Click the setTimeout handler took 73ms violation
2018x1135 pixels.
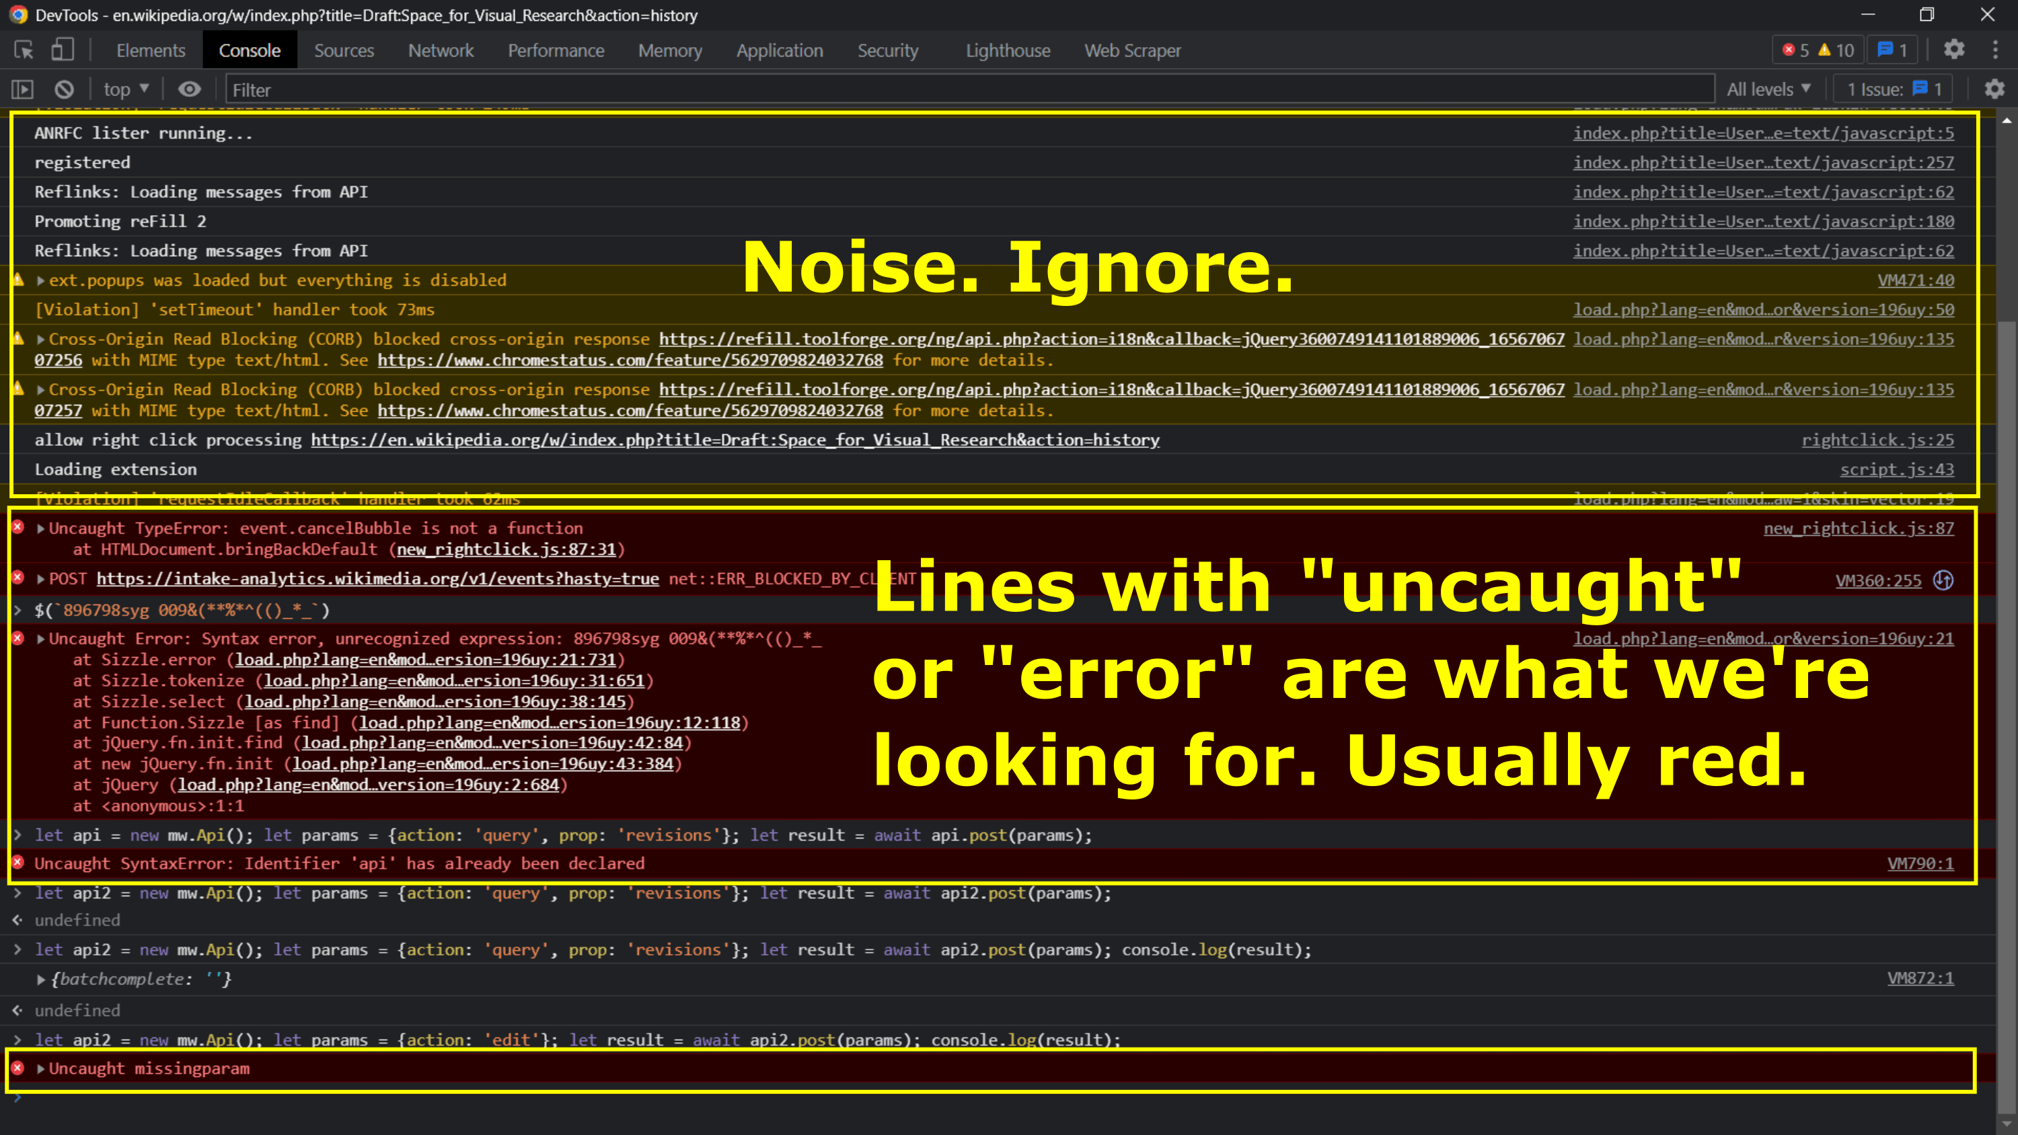[x=234, y=309]
